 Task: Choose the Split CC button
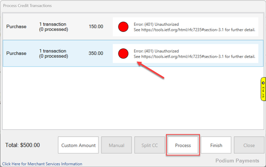pos(150,145)
